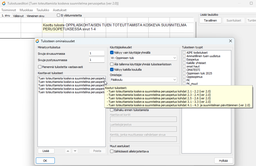Image resolution: width=256 pixels, height=166 pixels.
Task: Click Sivuja pystysuunnassa input field
Action: (97, 60)
